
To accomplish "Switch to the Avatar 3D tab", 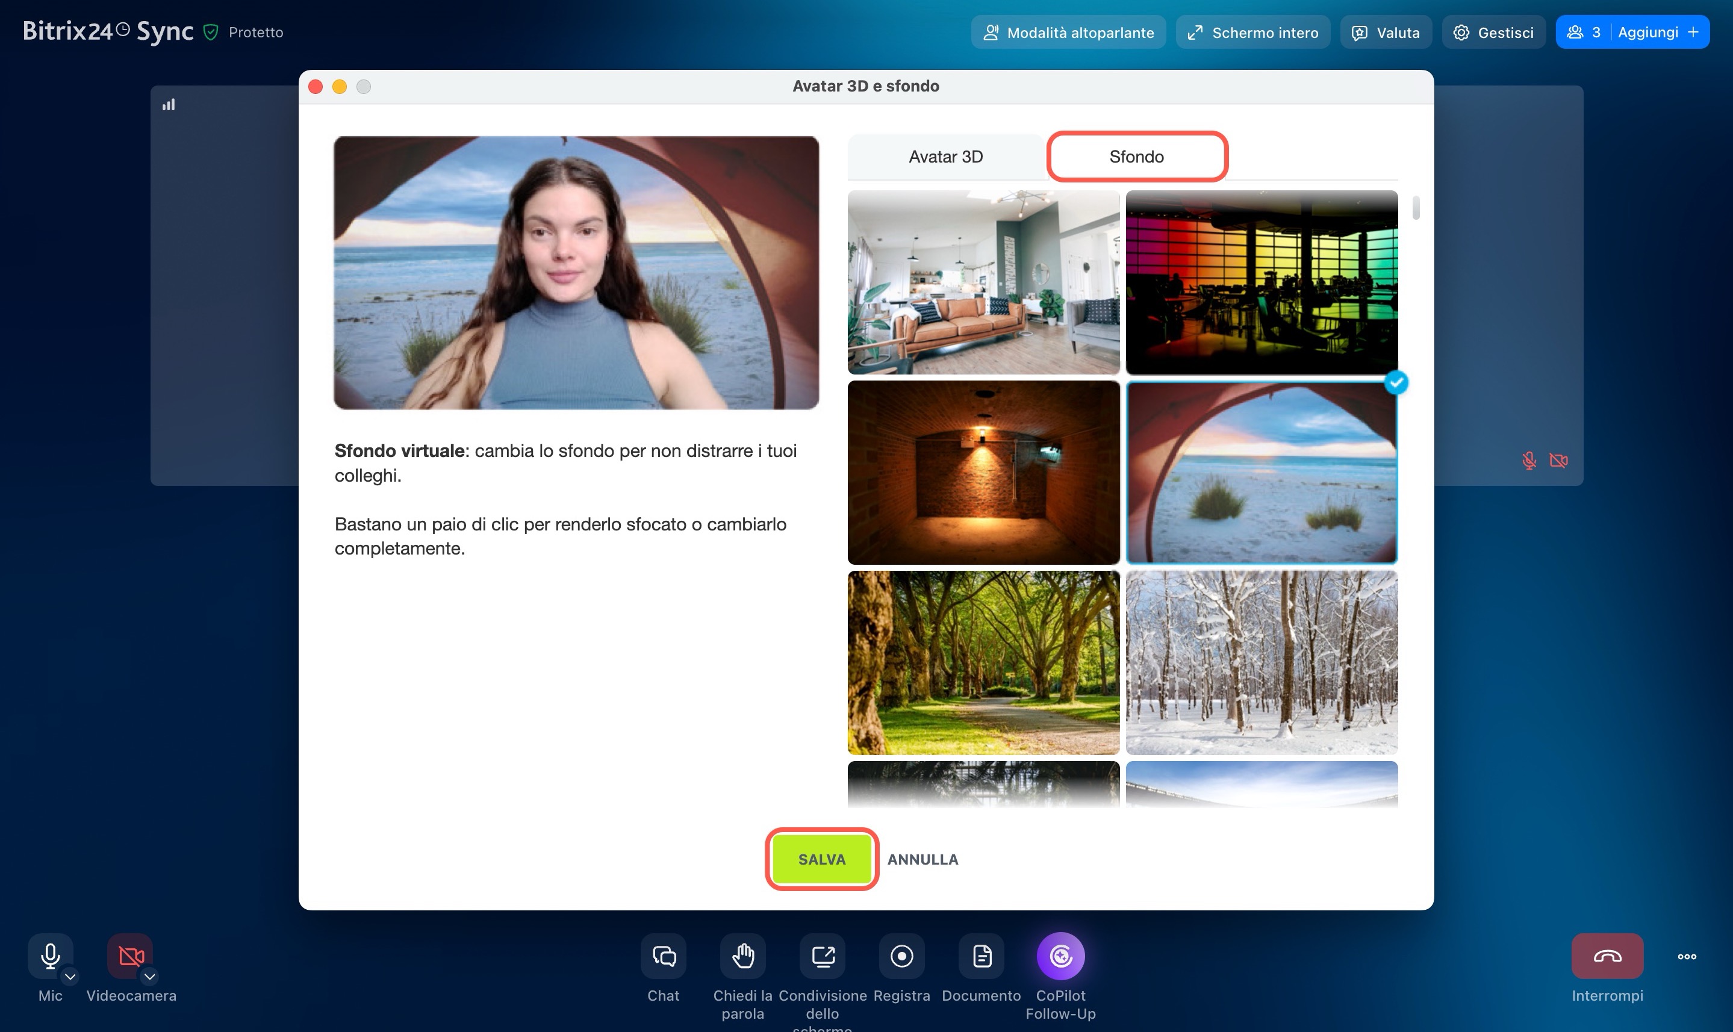I will pos(946,157).
